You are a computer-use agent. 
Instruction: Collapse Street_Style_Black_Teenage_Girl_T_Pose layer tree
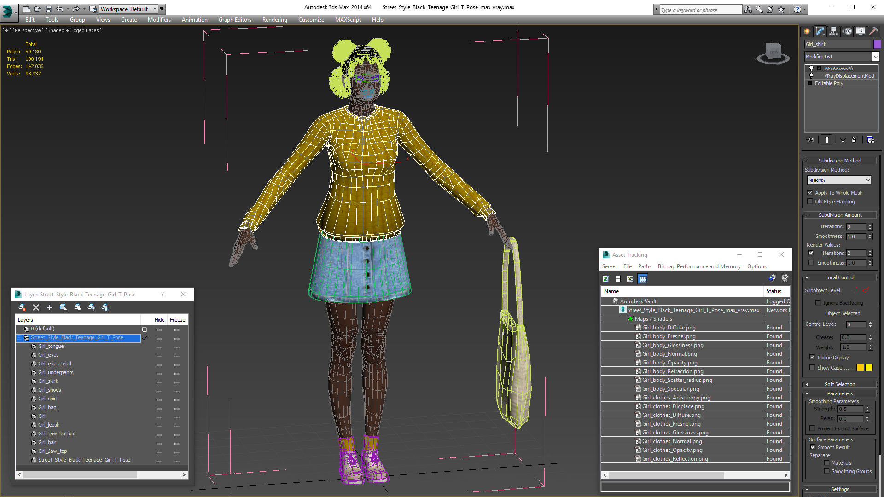click(20, 338)
